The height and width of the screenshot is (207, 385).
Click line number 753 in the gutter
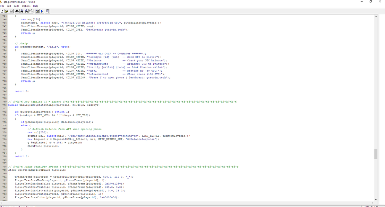click(4, 47)
